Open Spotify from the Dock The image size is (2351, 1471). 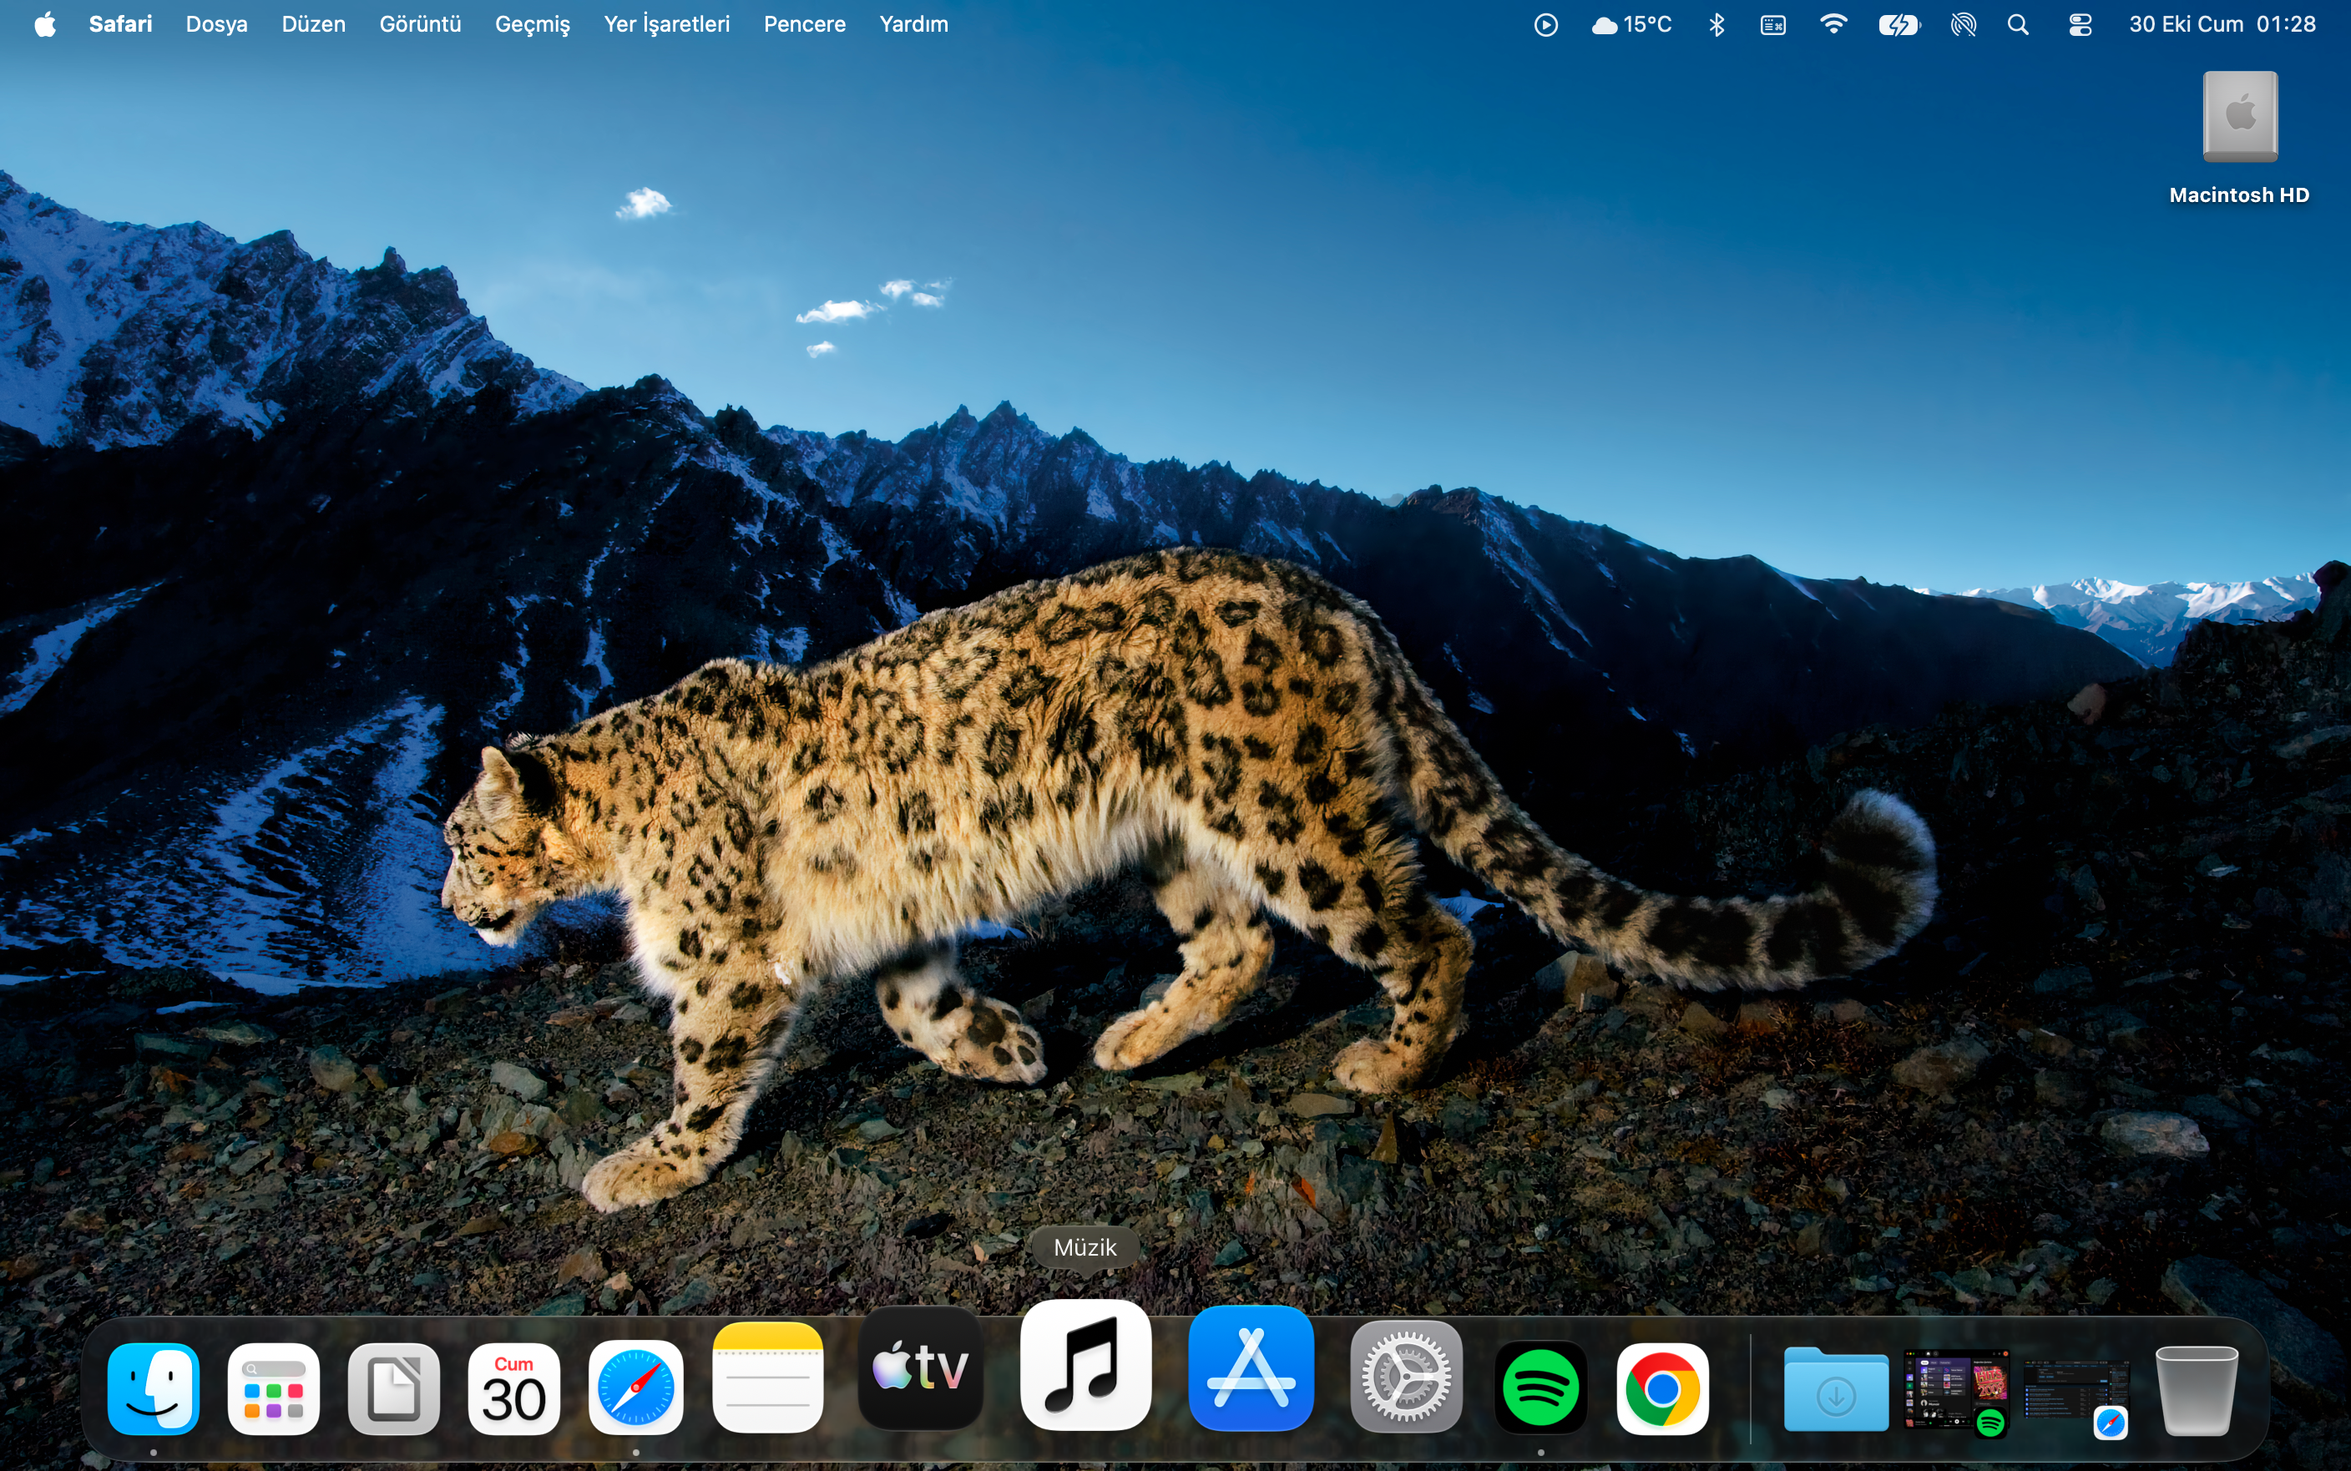pos(1540,1388)
